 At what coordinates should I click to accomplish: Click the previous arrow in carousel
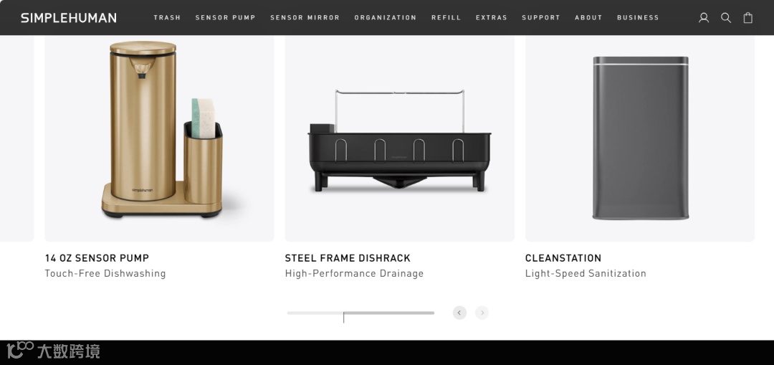459,313
